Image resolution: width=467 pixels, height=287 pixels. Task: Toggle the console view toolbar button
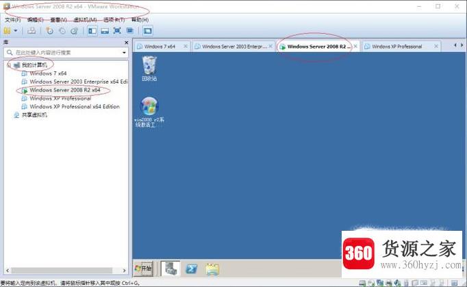tap(147, 31)
